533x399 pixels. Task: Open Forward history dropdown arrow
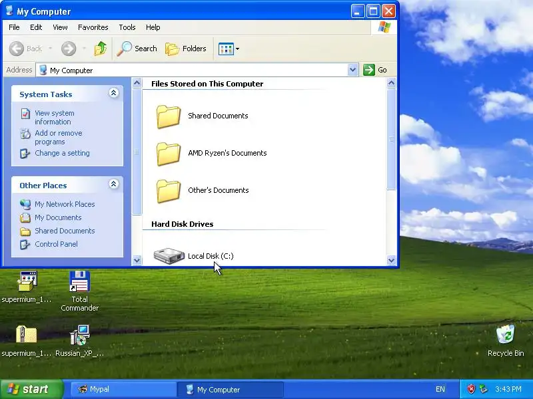click(84, 49)
